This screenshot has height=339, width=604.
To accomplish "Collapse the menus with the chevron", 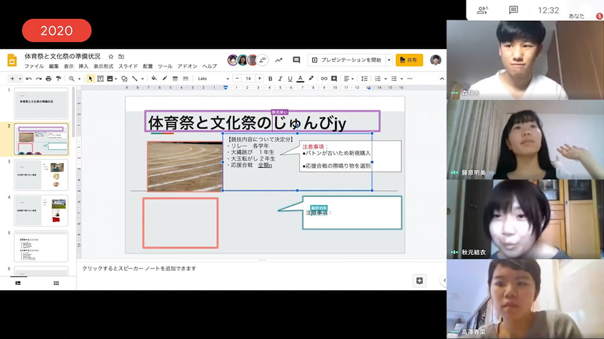I will (442, 79).
